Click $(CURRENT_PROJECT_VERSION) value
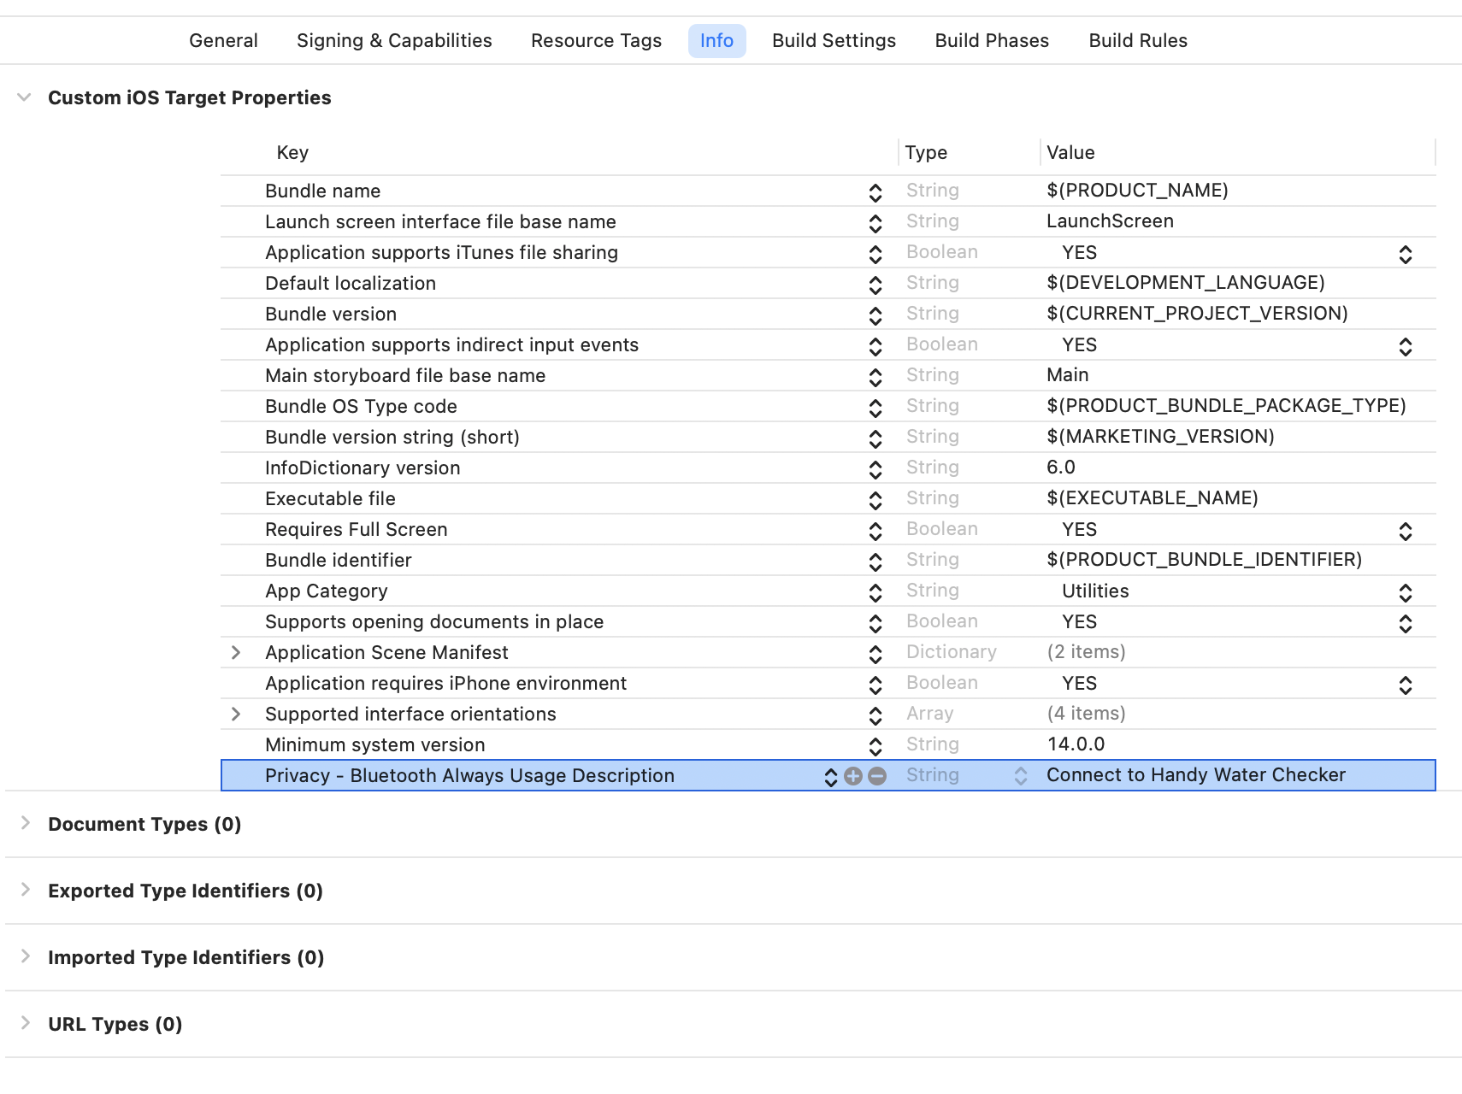Image resolution: width=1462 pixels, height=1094 pixels. click(1197, 314)
